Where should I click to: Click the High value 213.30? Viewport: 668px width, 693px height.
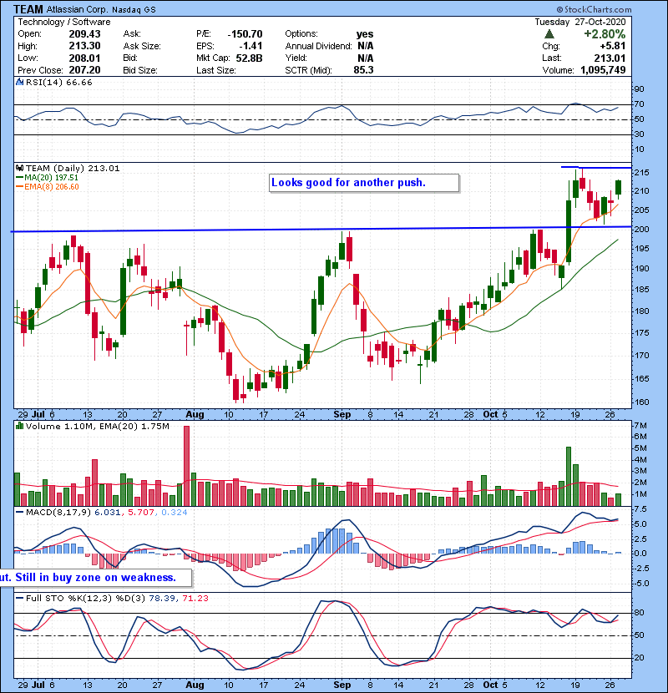[84, 46]
